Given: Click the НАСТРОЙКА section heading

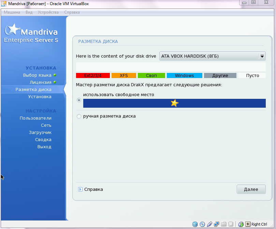Looking at the screenshot, I should pos(41,111).
